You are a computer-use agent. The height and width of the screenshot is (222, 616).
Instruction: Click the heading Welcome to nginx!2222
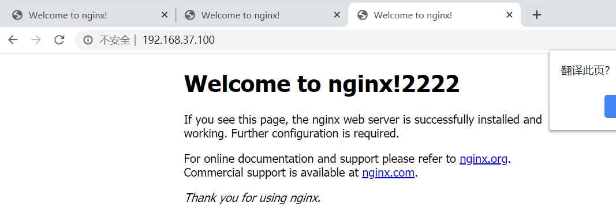click(x=322, y=83)
